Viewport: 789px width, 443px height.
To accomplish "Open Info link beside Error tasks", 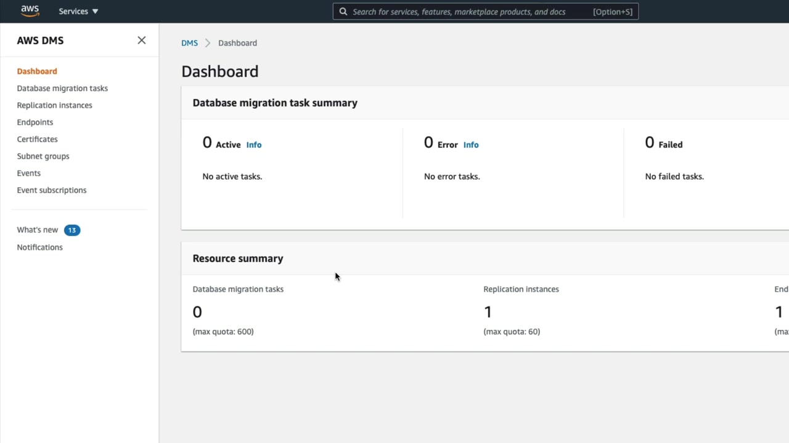I will click(x=471, y=145).
